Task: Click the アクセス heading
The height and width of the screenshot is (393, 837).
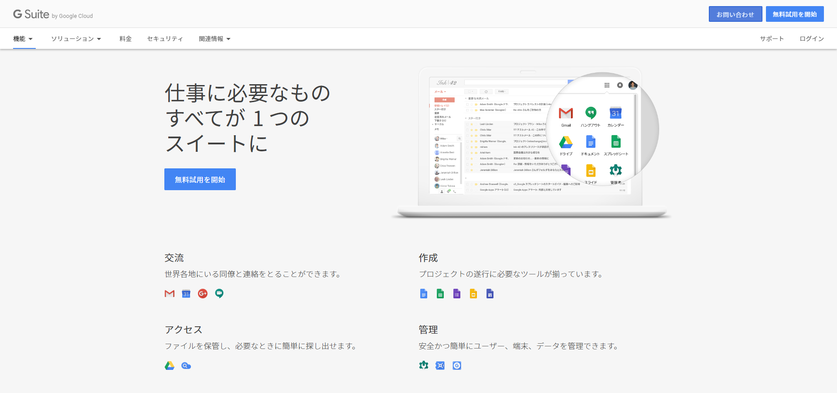Action: 184,330
